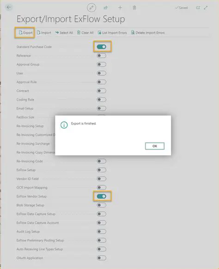Click the trash delete icon
This screenshot has width=219, height=269.
pos(134,7)
